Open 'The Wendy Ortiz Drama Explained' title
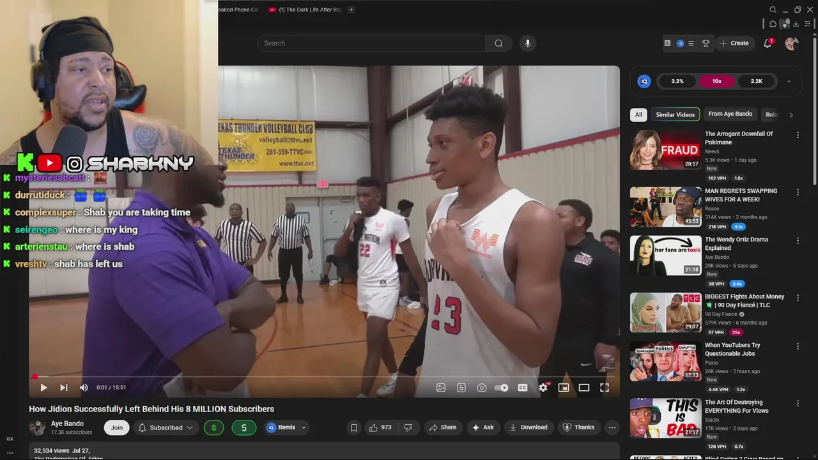 [736, 243]
